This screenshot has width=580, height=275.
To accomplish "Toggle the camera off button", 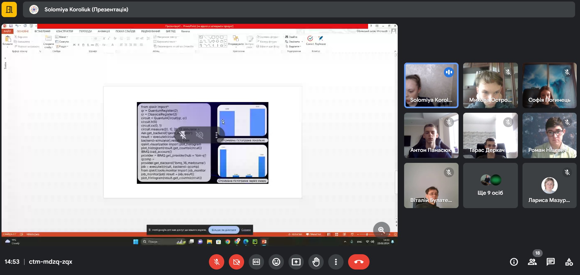I will (236, 262).
